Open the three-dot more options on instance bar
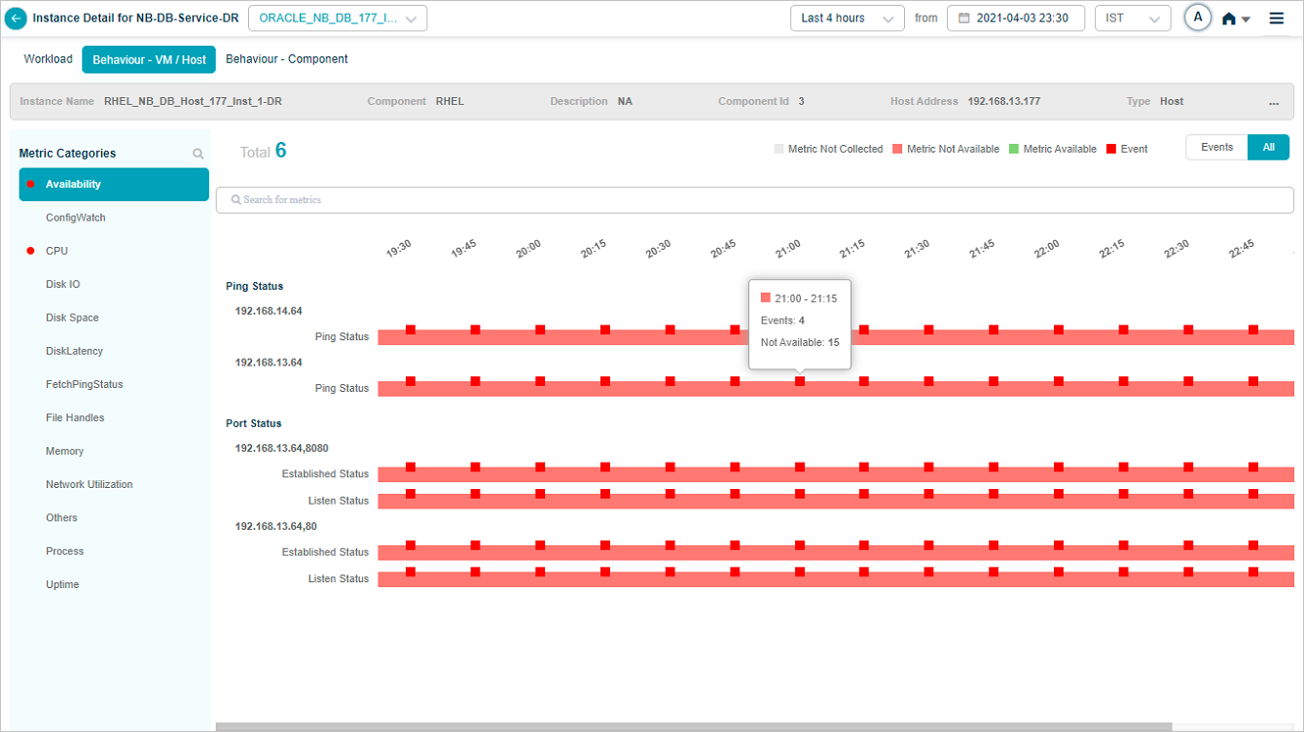This screenshot has width=1304, height=732. coord(1274,102)
